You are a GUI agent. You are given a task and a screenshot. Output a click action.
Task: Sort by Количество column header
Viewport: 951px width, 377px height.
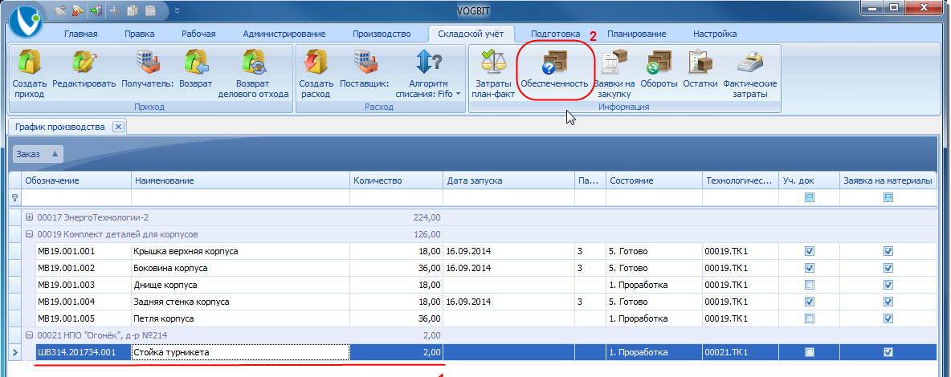coord(396,180)
